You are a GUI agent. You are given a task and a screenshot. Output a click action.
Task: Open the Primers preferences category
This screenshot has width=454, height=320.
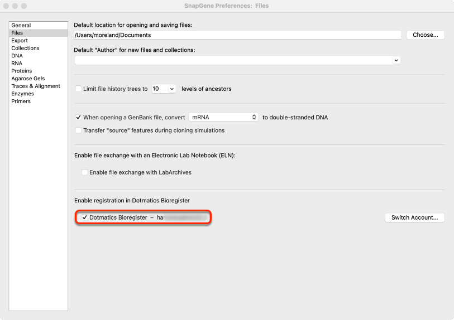(x=21, y=101)
